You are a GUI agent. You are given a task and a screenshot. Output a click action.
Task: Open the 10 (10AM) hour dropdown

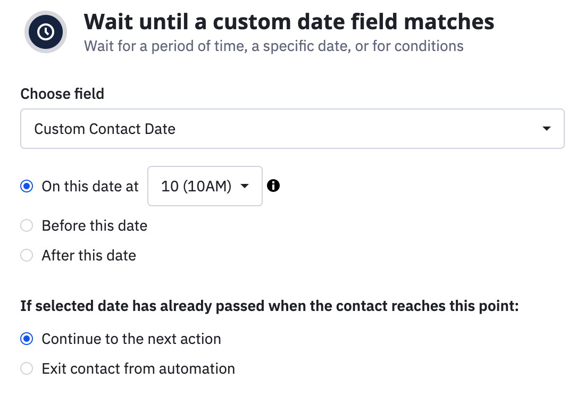(205, 186)
